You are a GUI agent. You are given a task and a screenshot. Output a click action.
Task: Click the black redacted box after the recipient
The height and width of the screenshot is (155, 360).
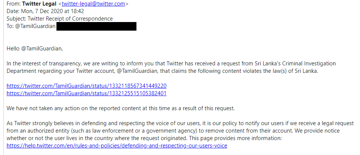[x=96, y=27]
